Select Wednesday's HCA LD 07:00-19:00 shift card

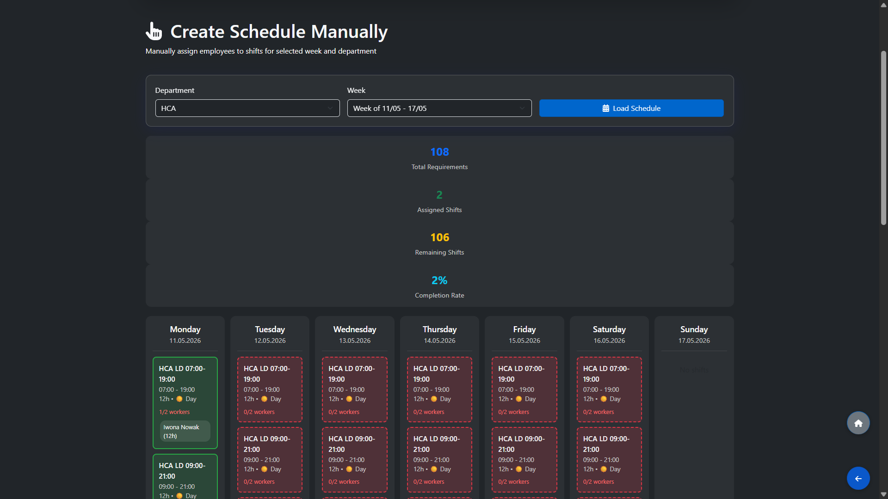click(x=354, y=389)
